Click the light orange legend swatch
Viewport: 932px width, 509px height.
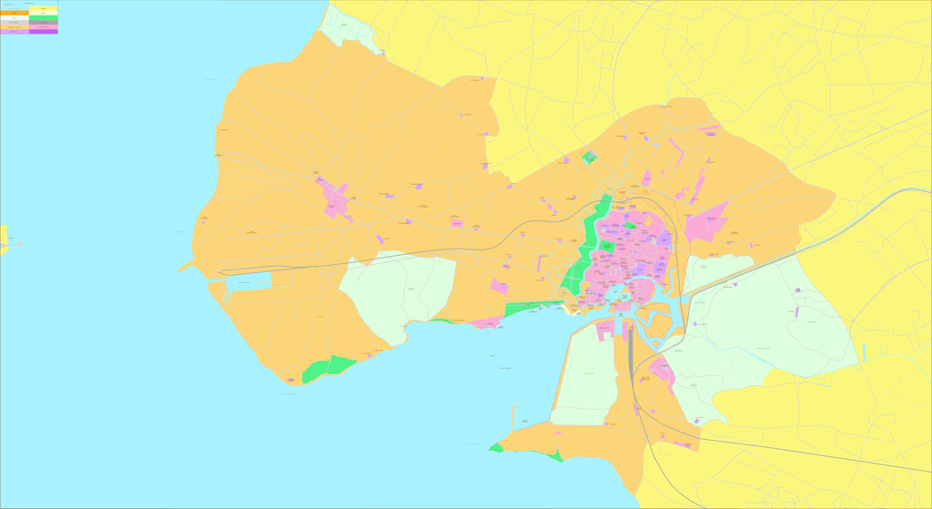15,27
